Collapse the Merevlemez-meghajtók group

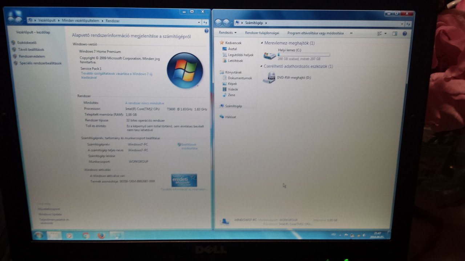(x=262, y=43)
